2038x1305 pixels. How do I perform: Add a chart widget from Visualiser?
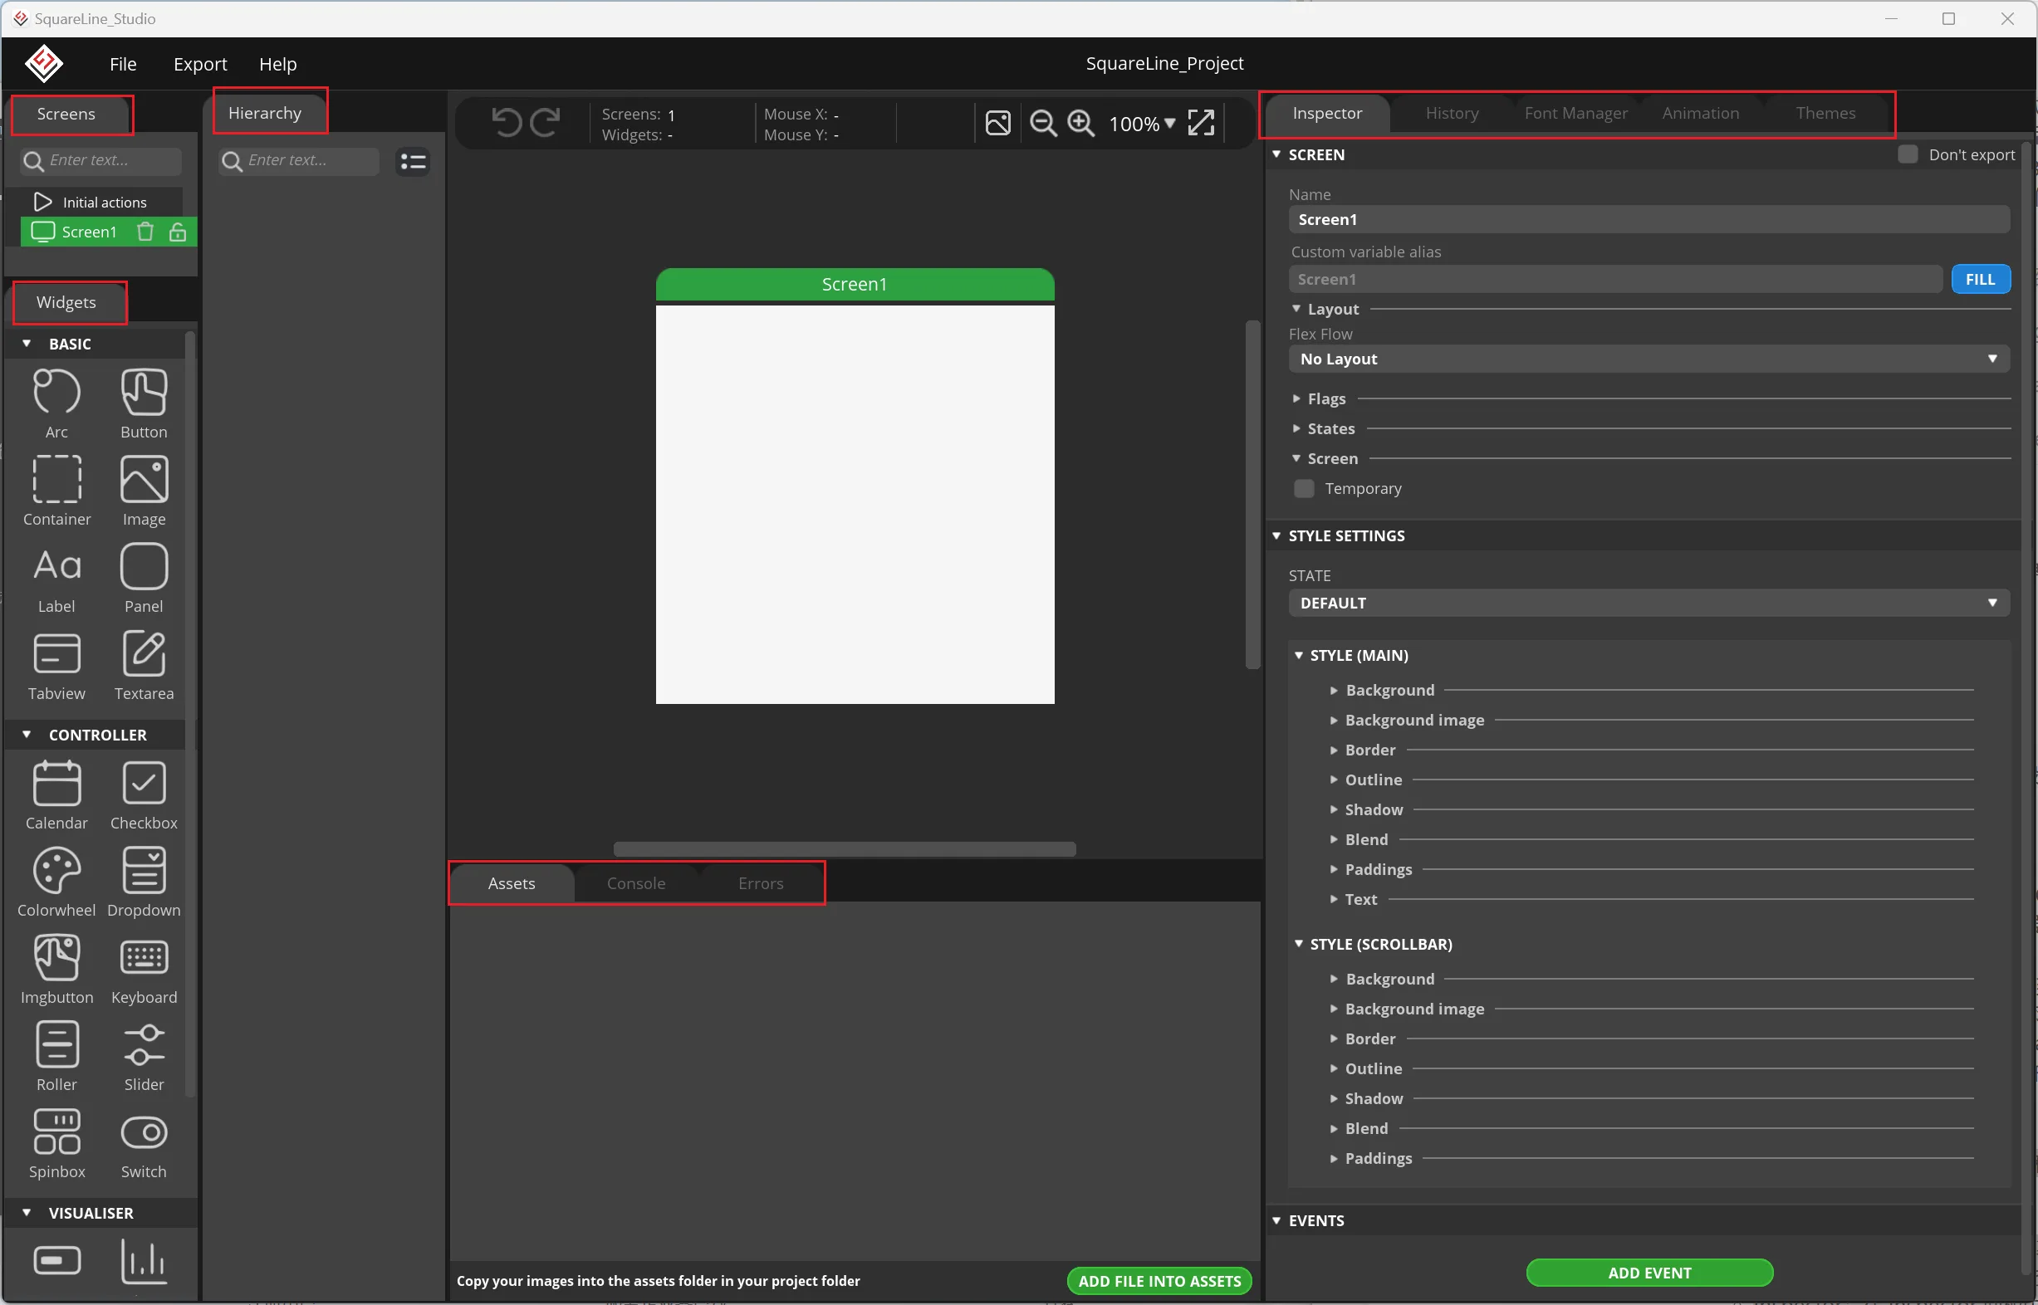pyautogui.click(x=145, y=1261)
